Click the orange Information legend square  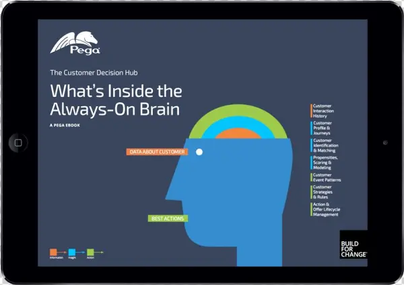[x=52, y=251]
